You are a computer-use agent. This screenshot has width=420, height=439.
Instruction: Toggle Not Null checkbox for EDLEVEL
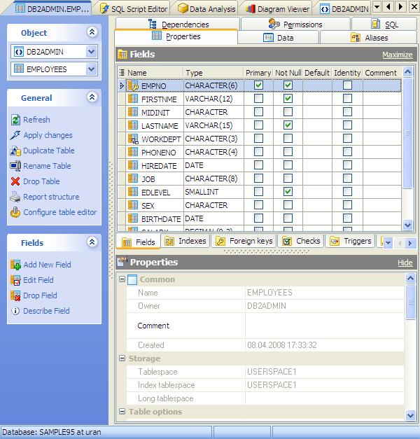pyautogui.click(x=288, y=192)
